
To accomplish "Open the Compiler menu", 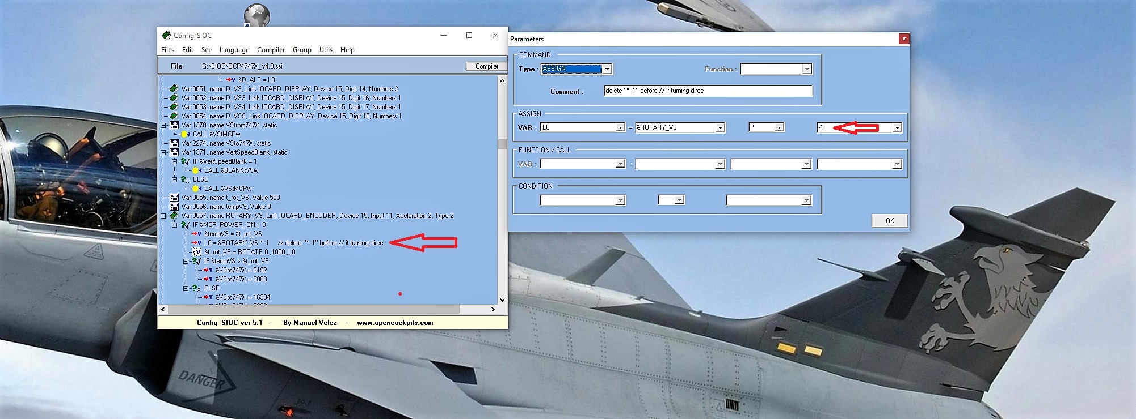I will (271, 50).
